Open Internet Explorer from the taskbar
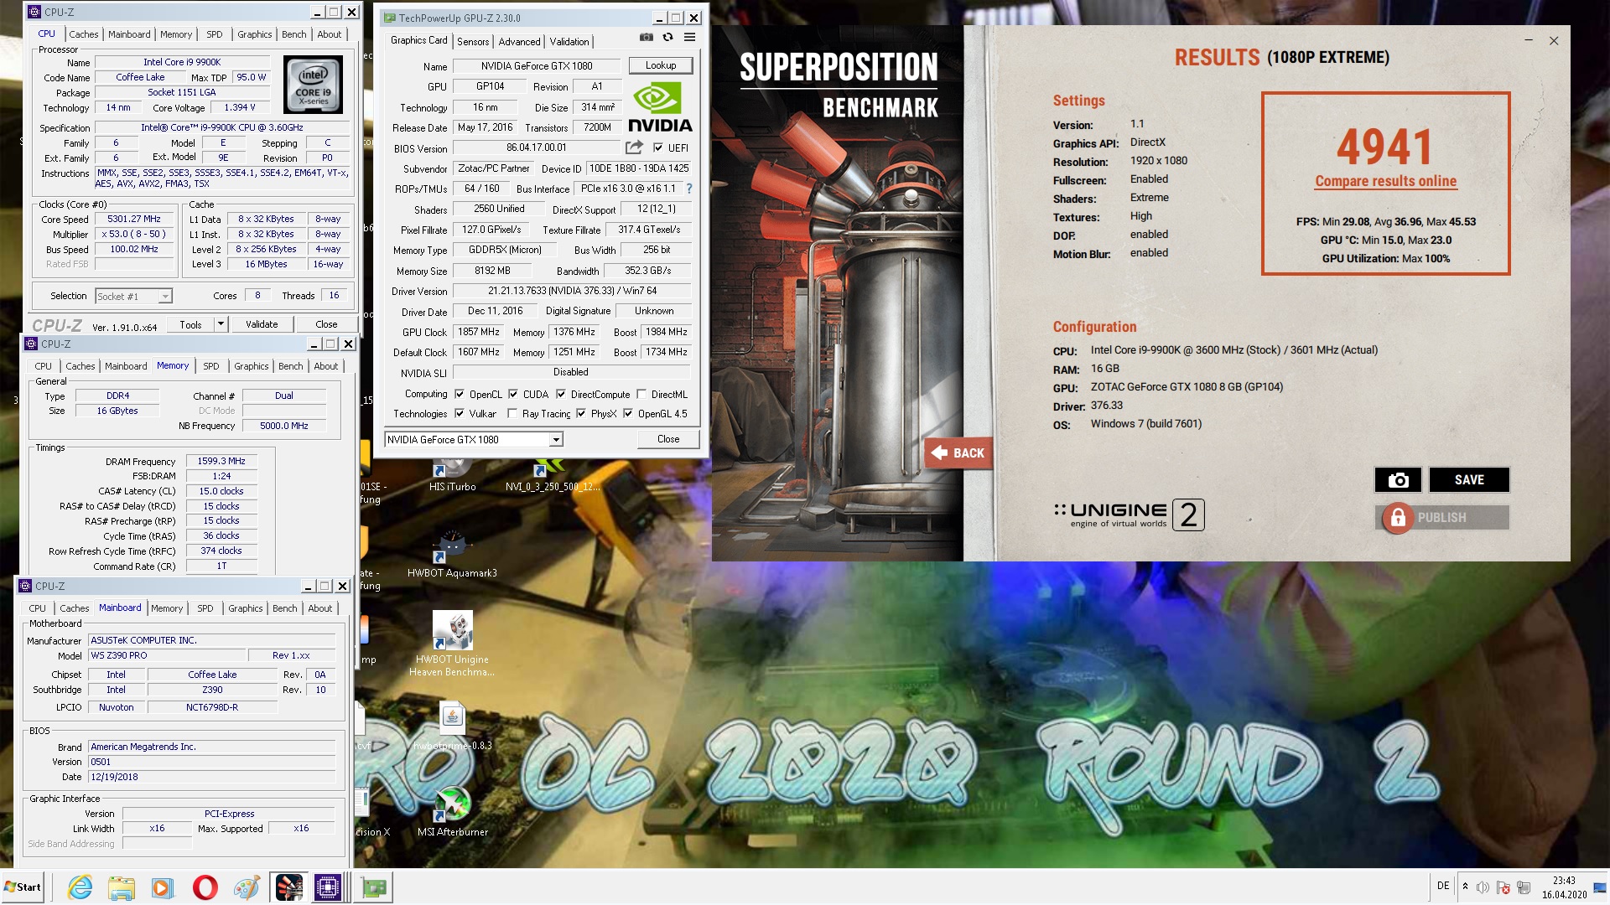This screenshot has width=1610, height=905. pos(80,887)
